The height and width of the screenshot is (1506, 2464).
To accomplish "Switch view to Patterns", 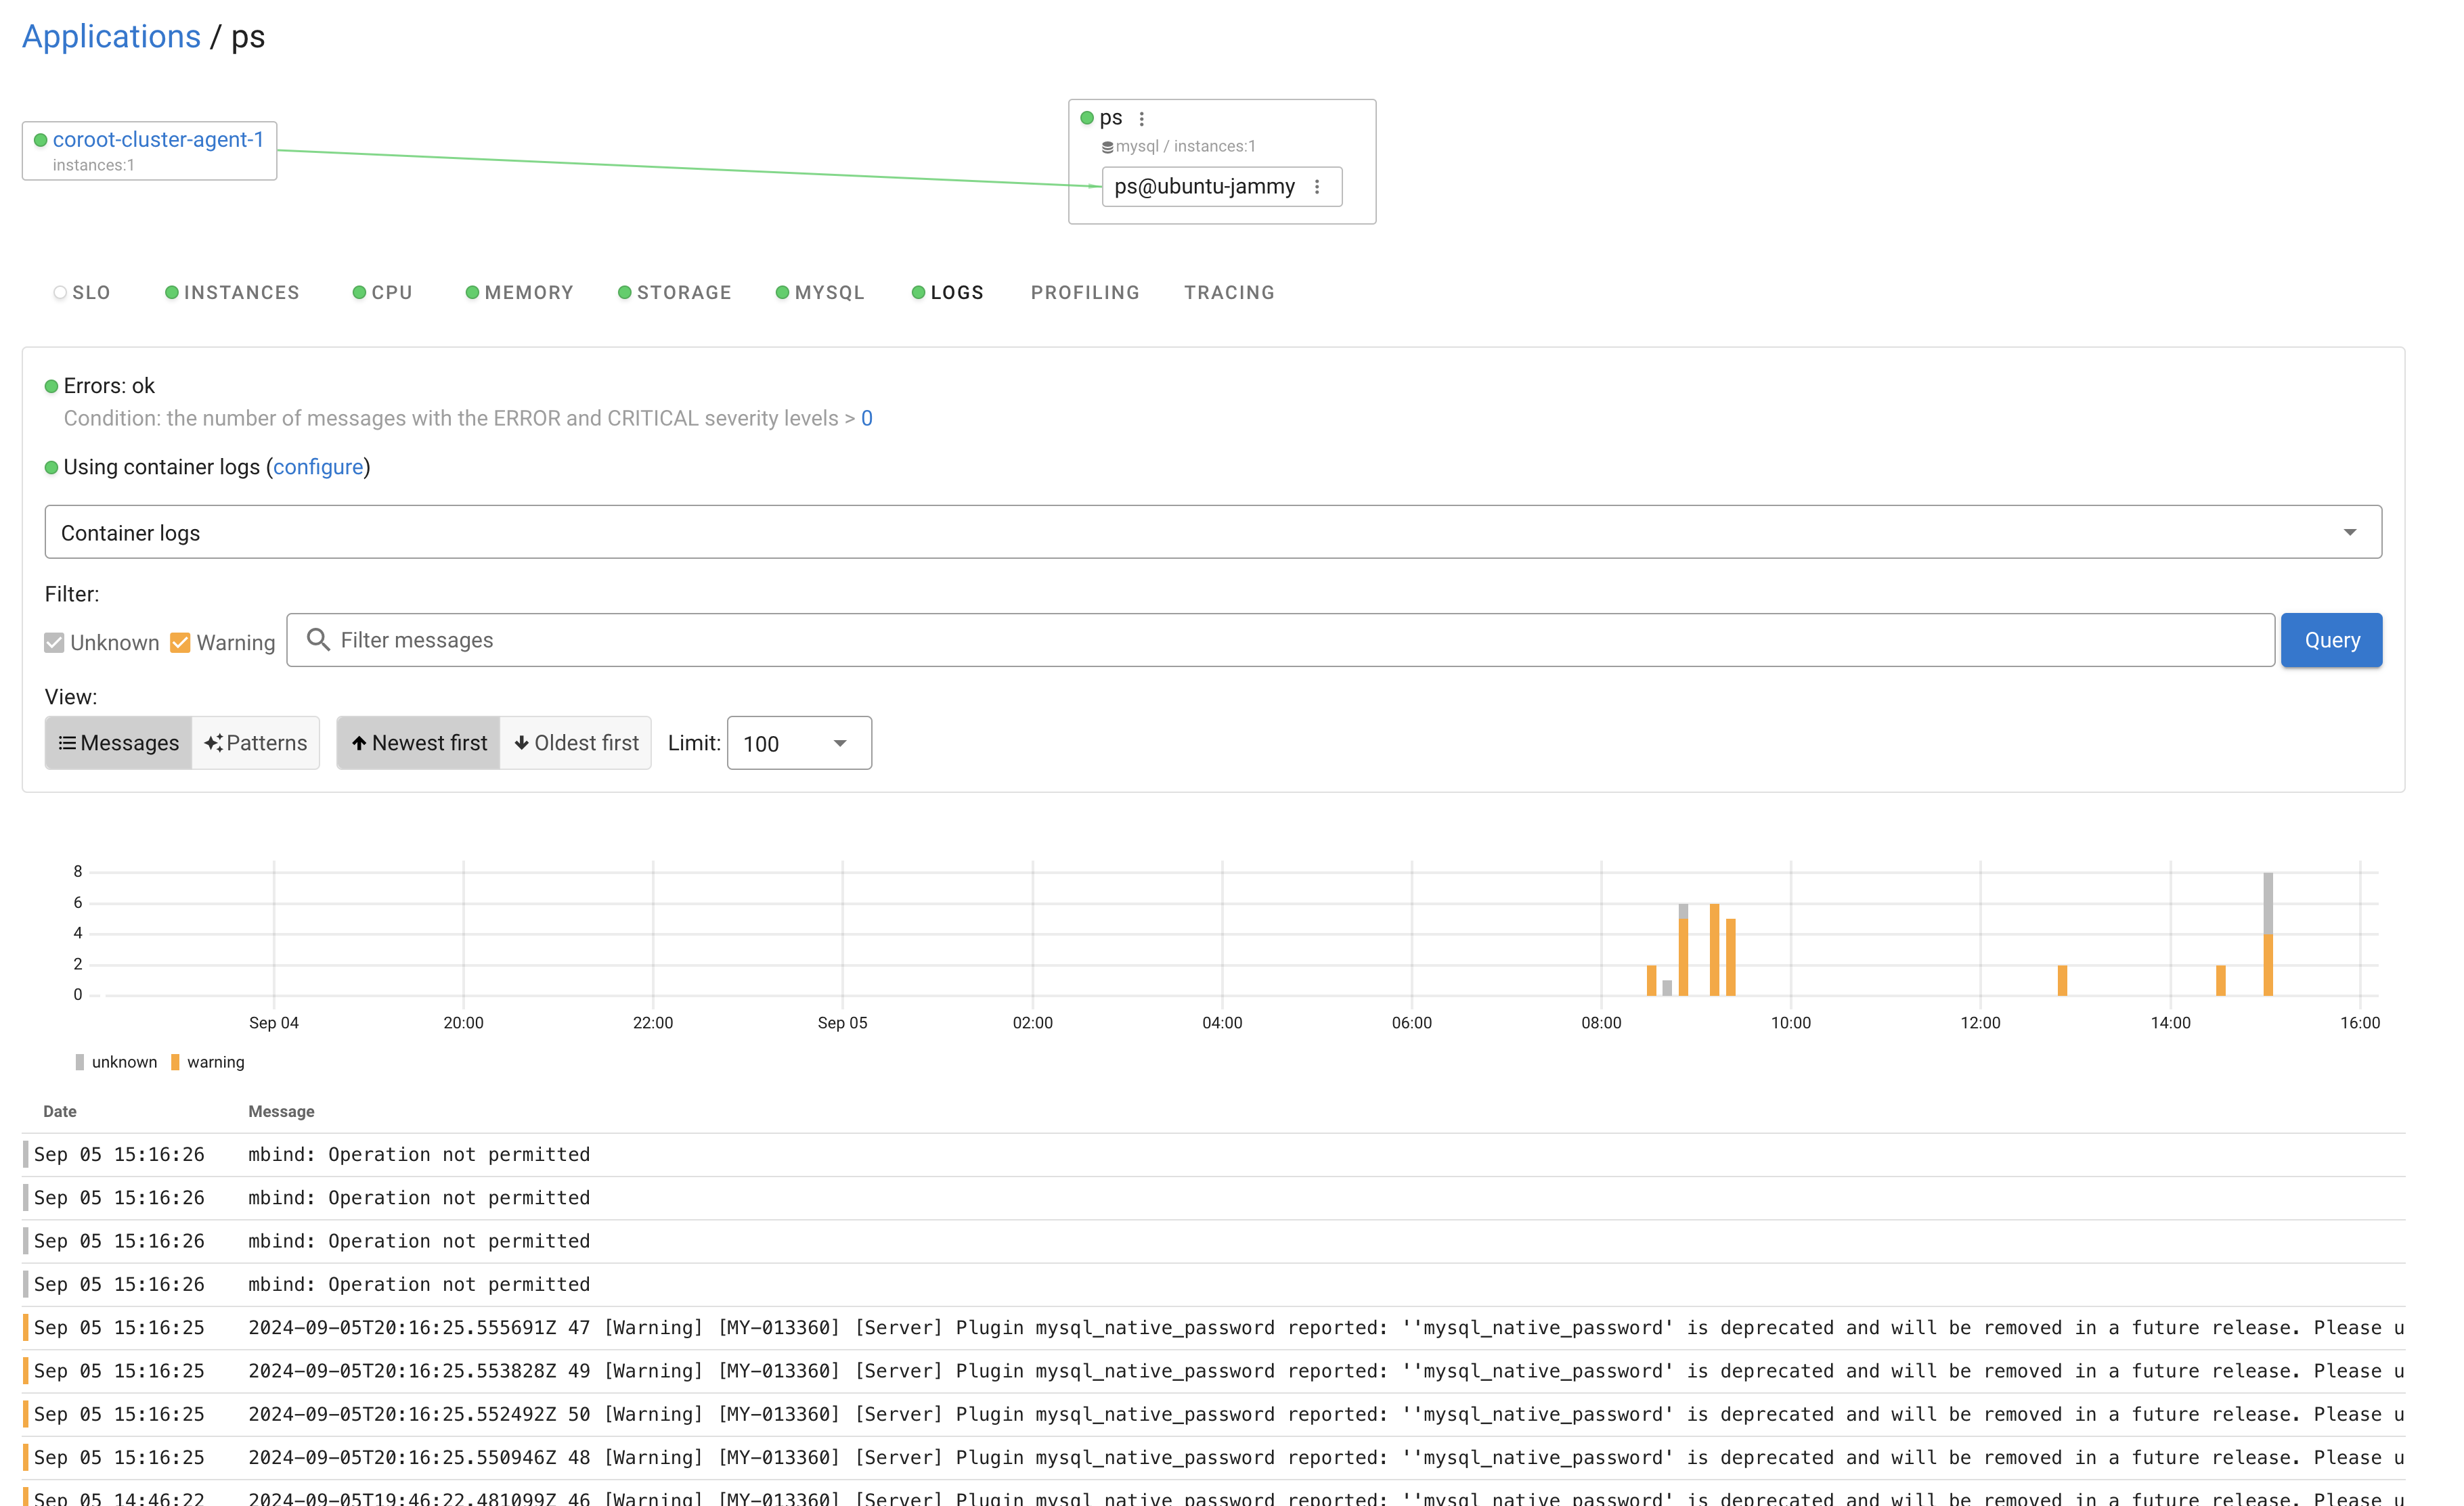I will 255,744.
